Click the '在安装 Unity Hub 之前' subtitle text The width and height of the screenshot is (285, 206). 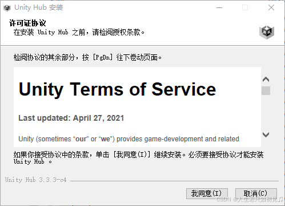click(79, 32)
